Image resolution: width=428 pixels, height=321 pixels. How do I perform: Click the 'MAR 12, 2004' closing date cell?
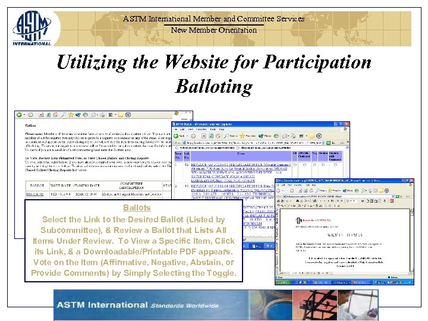click(86, 194)
